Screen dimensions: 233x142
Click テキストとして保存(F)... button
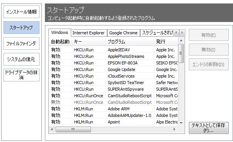tap(209, 128)
